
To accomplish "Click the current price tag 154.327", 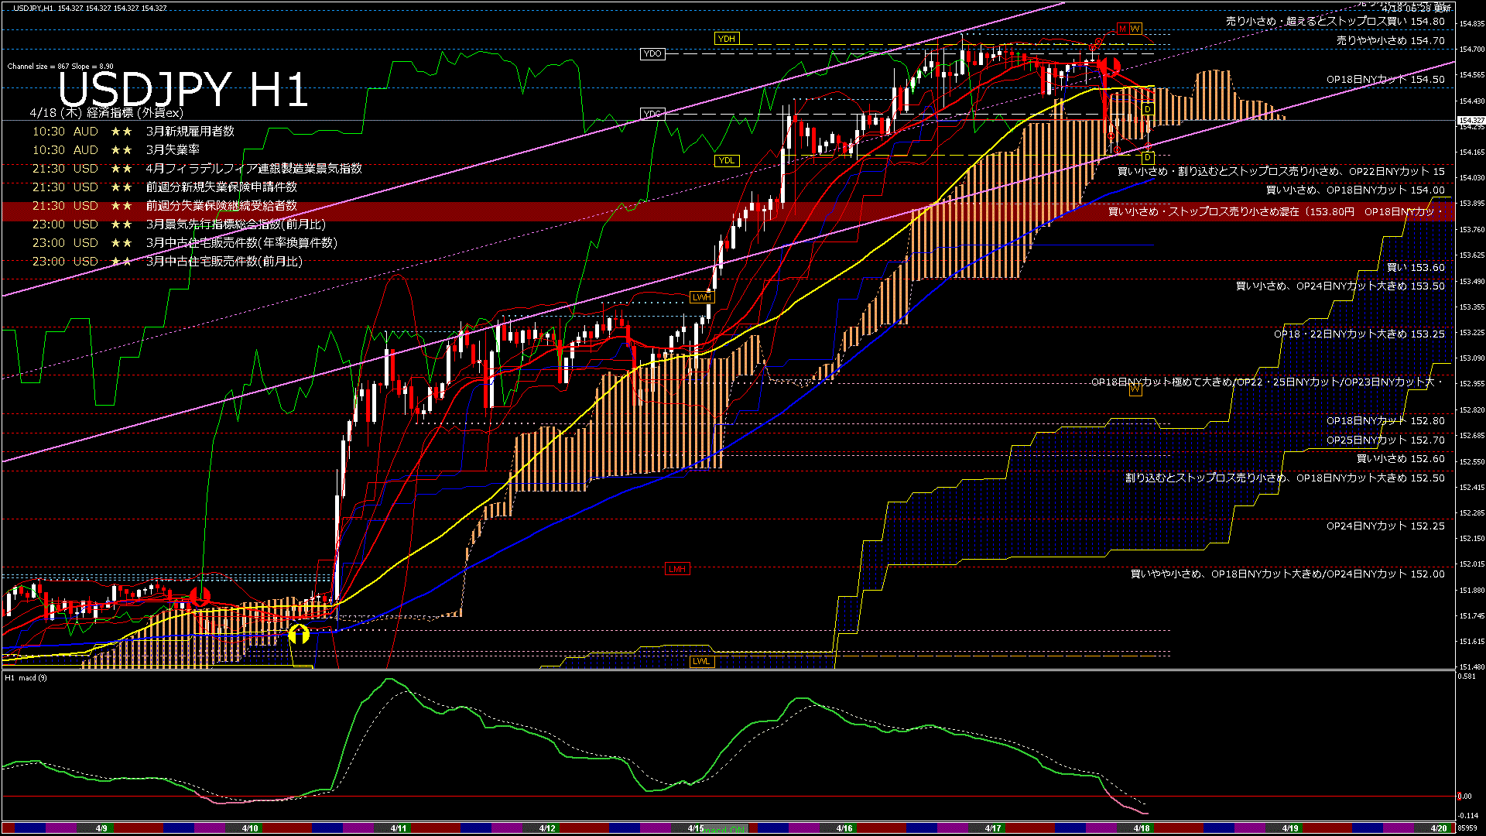I will click(1471, 121).
